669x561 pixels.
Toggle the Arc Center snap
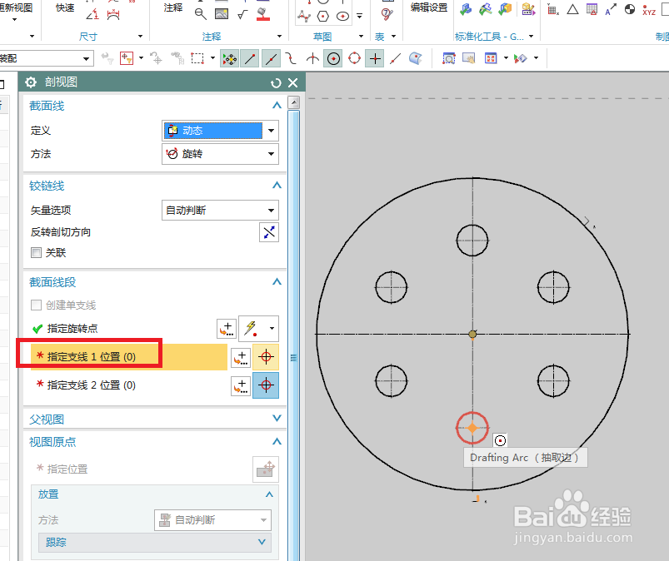point(333,58)
